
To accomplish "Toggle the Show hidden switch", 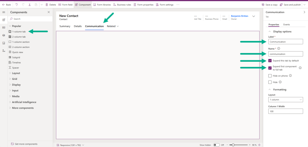I will (216, 145).
